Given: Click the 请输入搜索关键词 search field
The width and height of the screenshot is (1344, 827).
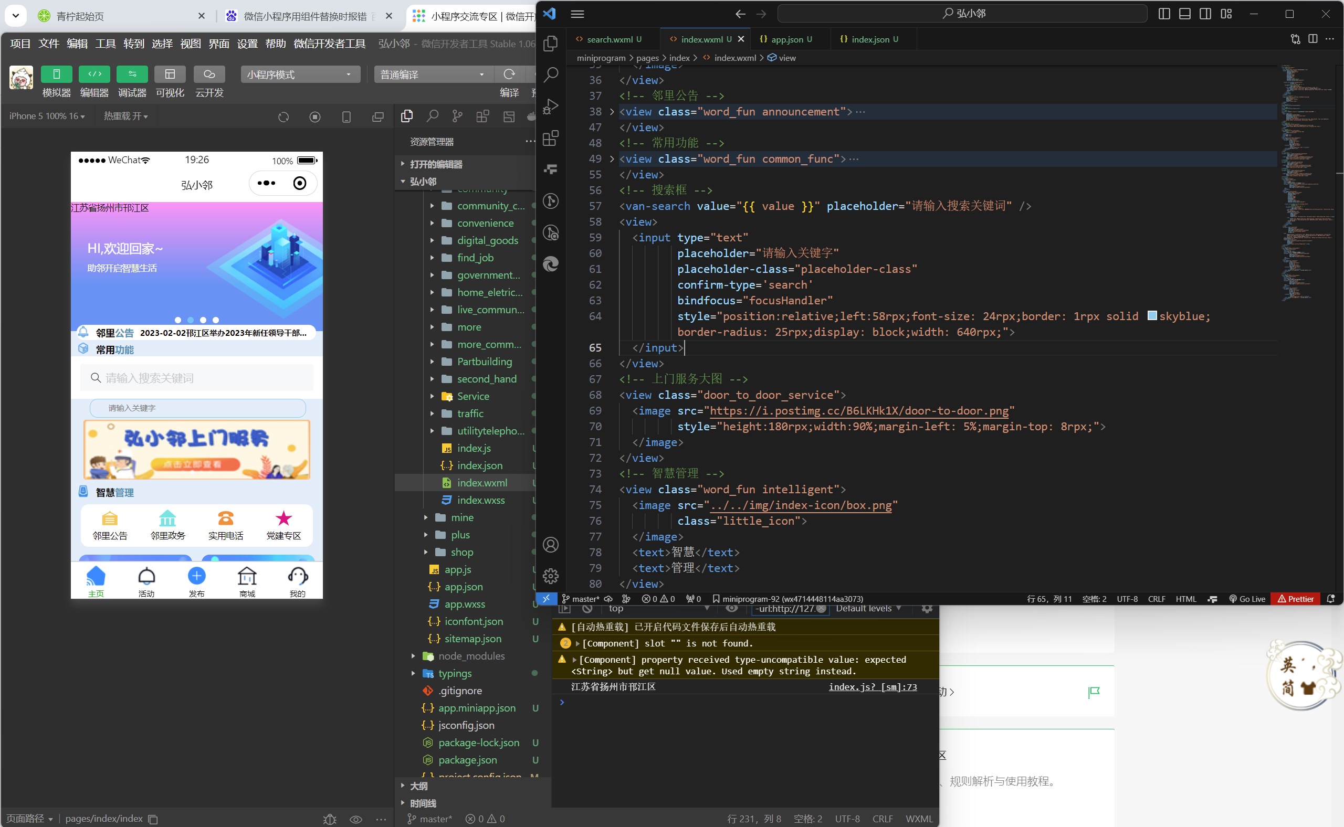Looking at the screenshot, I should [x=197, y=378].
